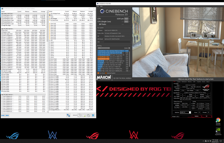Click Cinebench logo sphere icon
The image size is (224, 143).
102,11
